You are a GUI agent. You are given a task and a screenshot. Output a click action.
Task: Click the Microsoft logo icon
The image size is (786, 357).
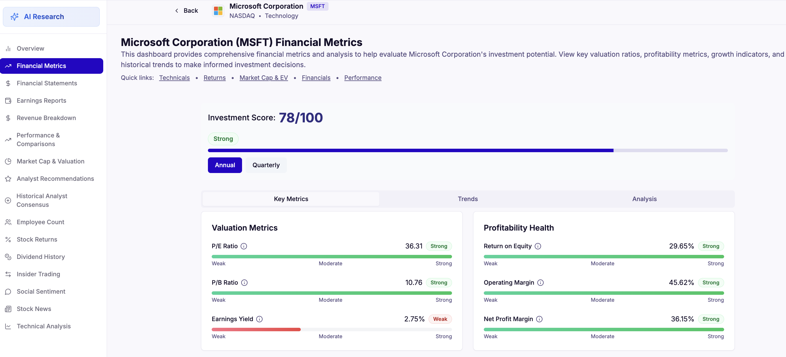pyautogui.click(x=218, y=11)
